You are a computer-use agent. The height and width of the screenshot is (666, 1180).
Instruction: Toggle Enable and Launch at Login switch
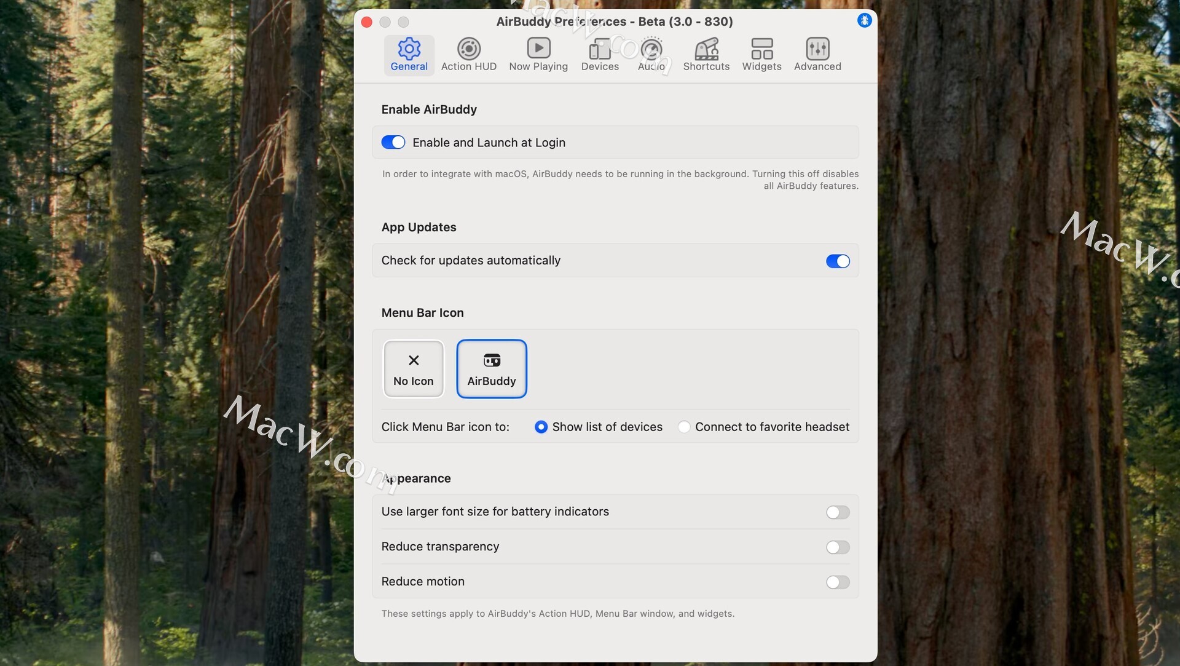(x=393, y=143)
